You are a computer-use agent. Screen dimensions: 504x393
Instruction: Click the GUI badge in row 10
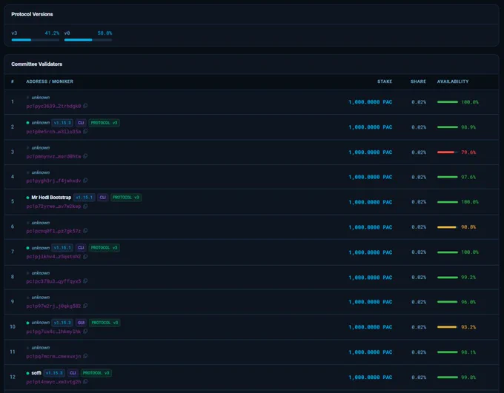pyautogui.click(x=81, y=323)
